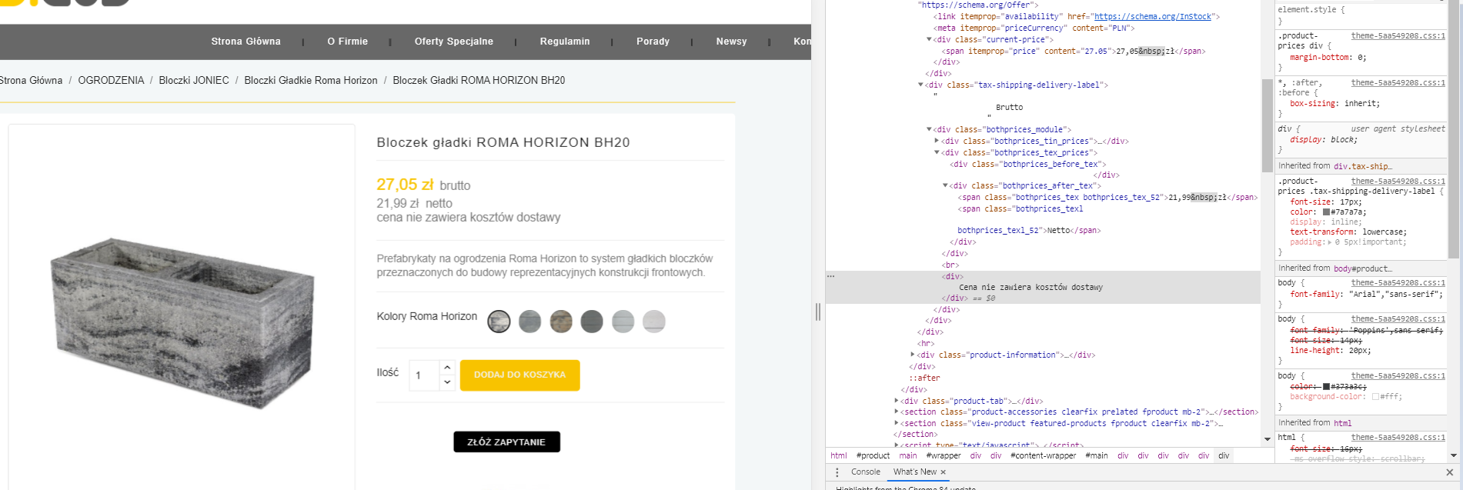Collapse the bothprices_tex_prices div node
1463x490 pixels.
pos(937,152)
